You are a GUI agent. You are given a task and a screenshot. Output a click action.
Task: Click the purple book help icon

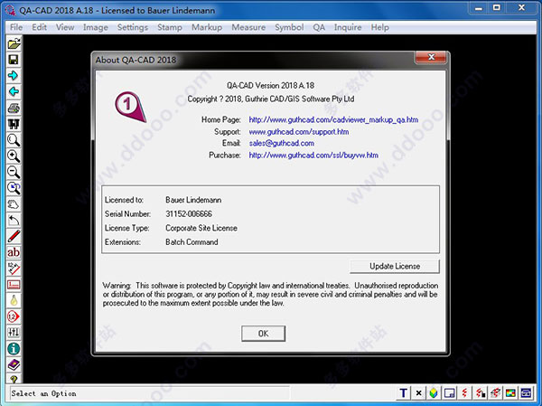pyautogui.click(x=14, y=364)
